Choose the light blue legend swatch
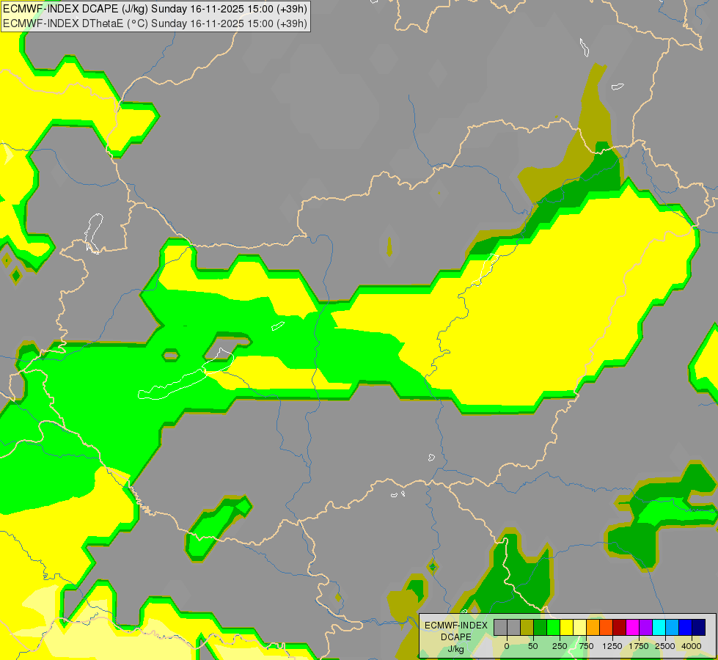The image size is (718, 660). (x=673, y=627)
